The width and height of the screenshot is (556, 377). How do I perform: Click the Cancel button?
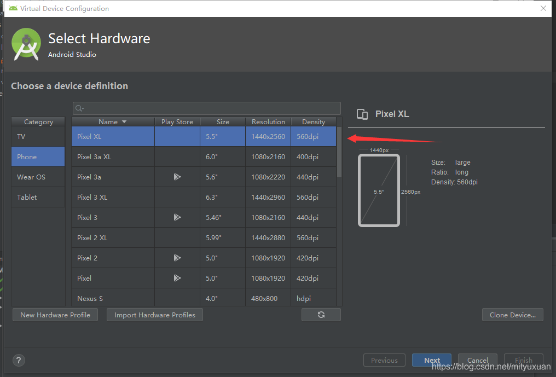[x=477, y=360]
